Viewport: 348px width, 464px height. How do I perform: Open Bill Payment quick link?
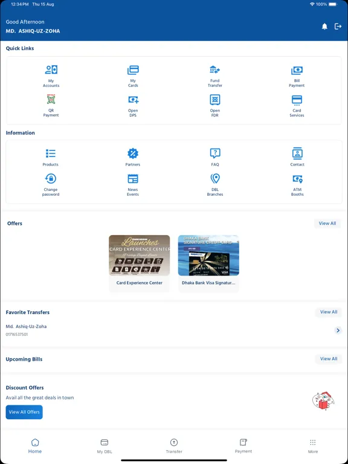(x=297, y=76)
